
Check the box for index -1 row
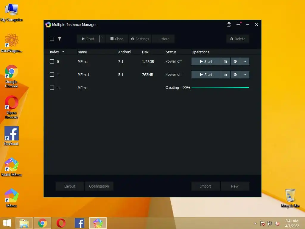pyautogui.click(x=52, y=88)
